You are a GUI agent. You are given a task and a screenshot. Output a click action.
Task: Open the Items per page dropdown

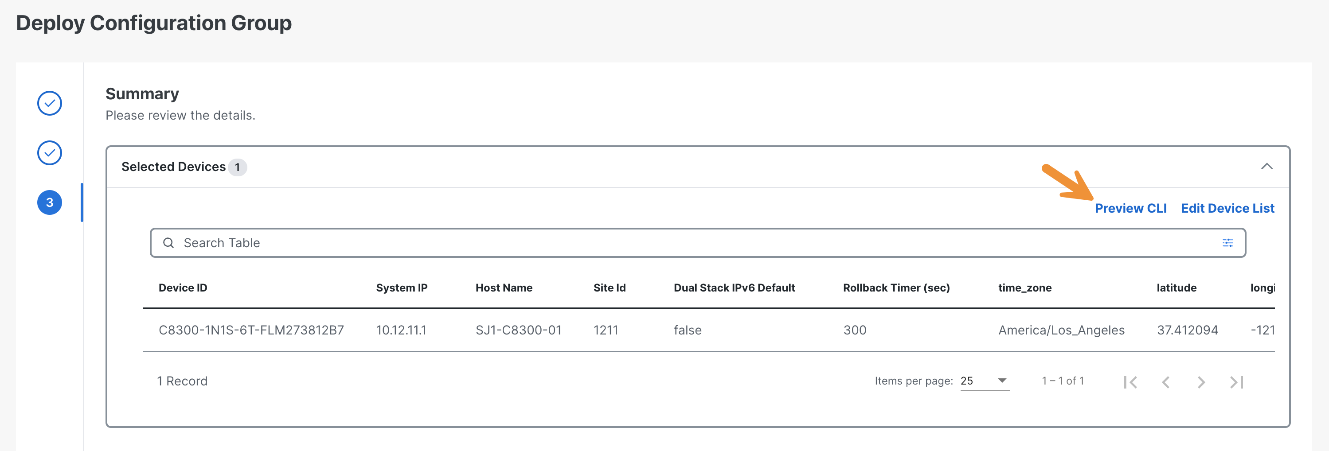coord(985,381)
